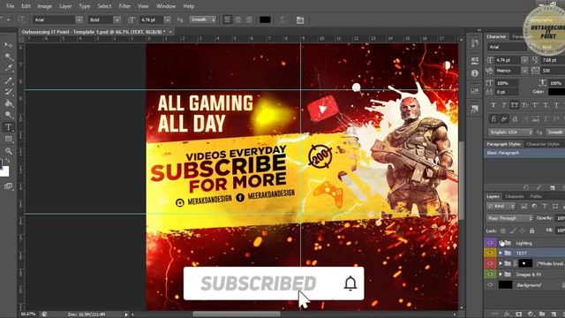The height and width of the screenshot is (318, 565).
Task: Select the Magic Wand tool
Action: 8,57
